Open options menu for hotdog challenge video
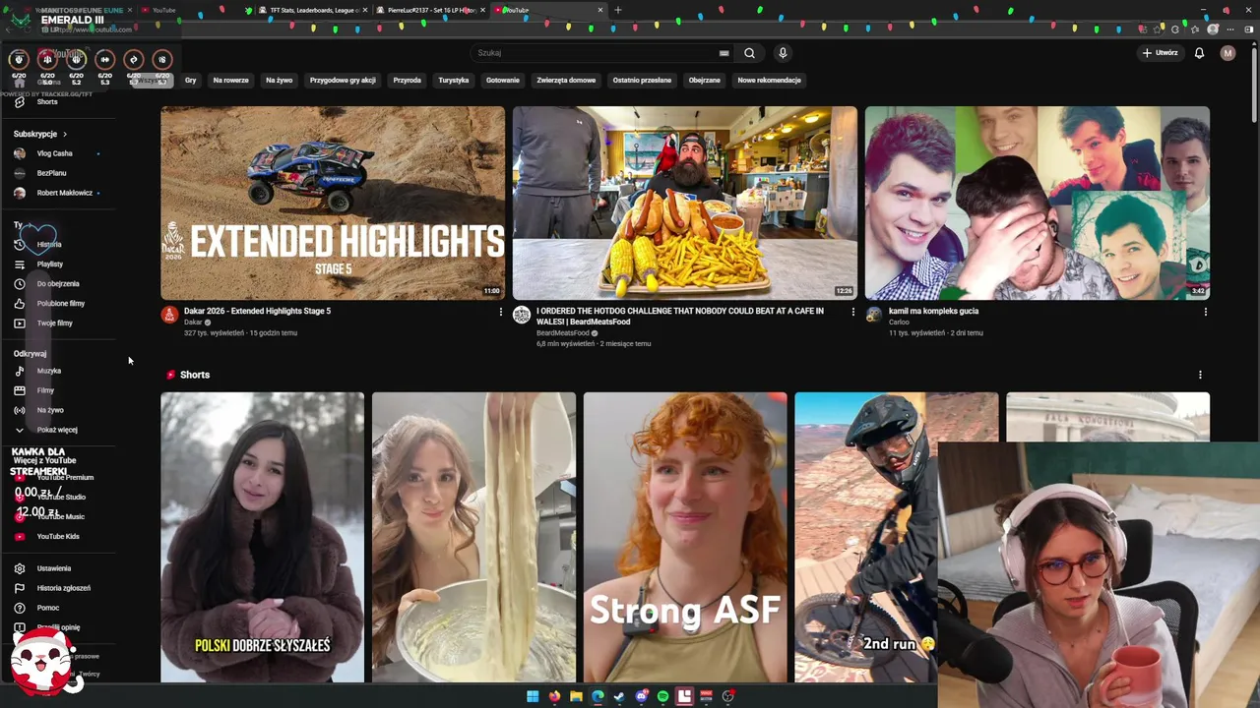This screenshot has height=708, width=1260. (x=852, y=312)
